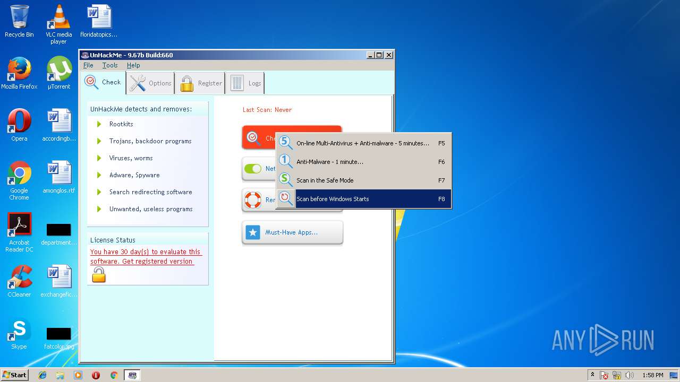Click the lifebuoy Rescue icon
Screen dimensions: 680x382
point(253,200)
